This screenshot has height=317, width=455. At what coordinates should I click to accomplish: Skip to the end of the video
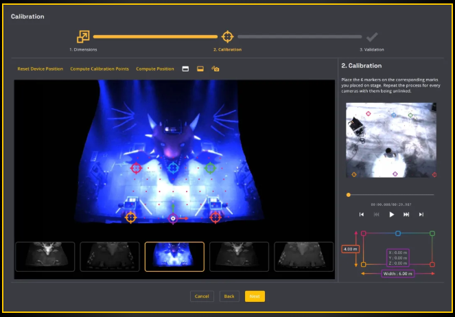click(421, 214)
